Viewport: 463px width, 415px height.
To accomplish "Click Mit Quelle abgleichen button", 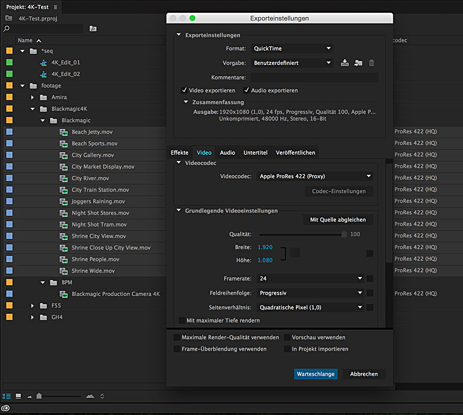I will click(338, 220).
